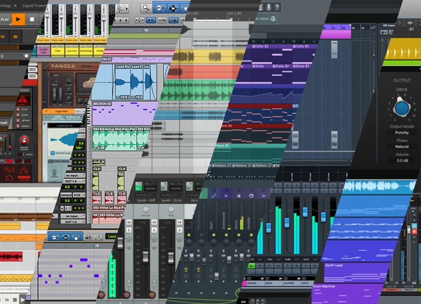Toggle the green LED on the Invisible channel

point(251,235)
